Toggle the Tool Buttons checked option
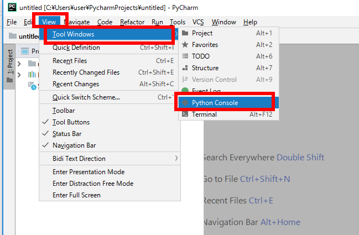 coord(110,122)
